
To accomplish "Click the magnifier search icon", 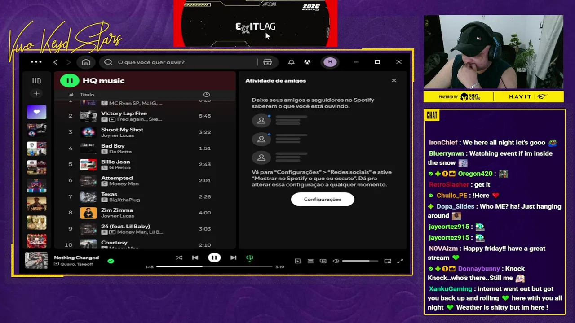I will 108,62.
